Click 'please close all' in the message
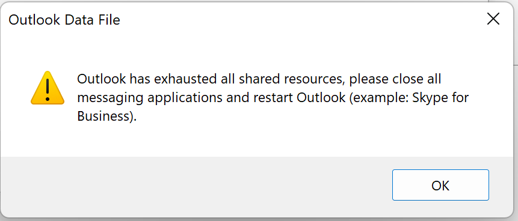Screen dimensions: 518x221 click(395, 80)
